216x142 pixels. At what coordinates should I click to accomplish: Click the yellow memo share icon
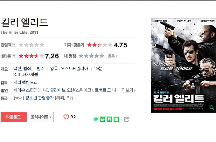[x=116, y=119]
